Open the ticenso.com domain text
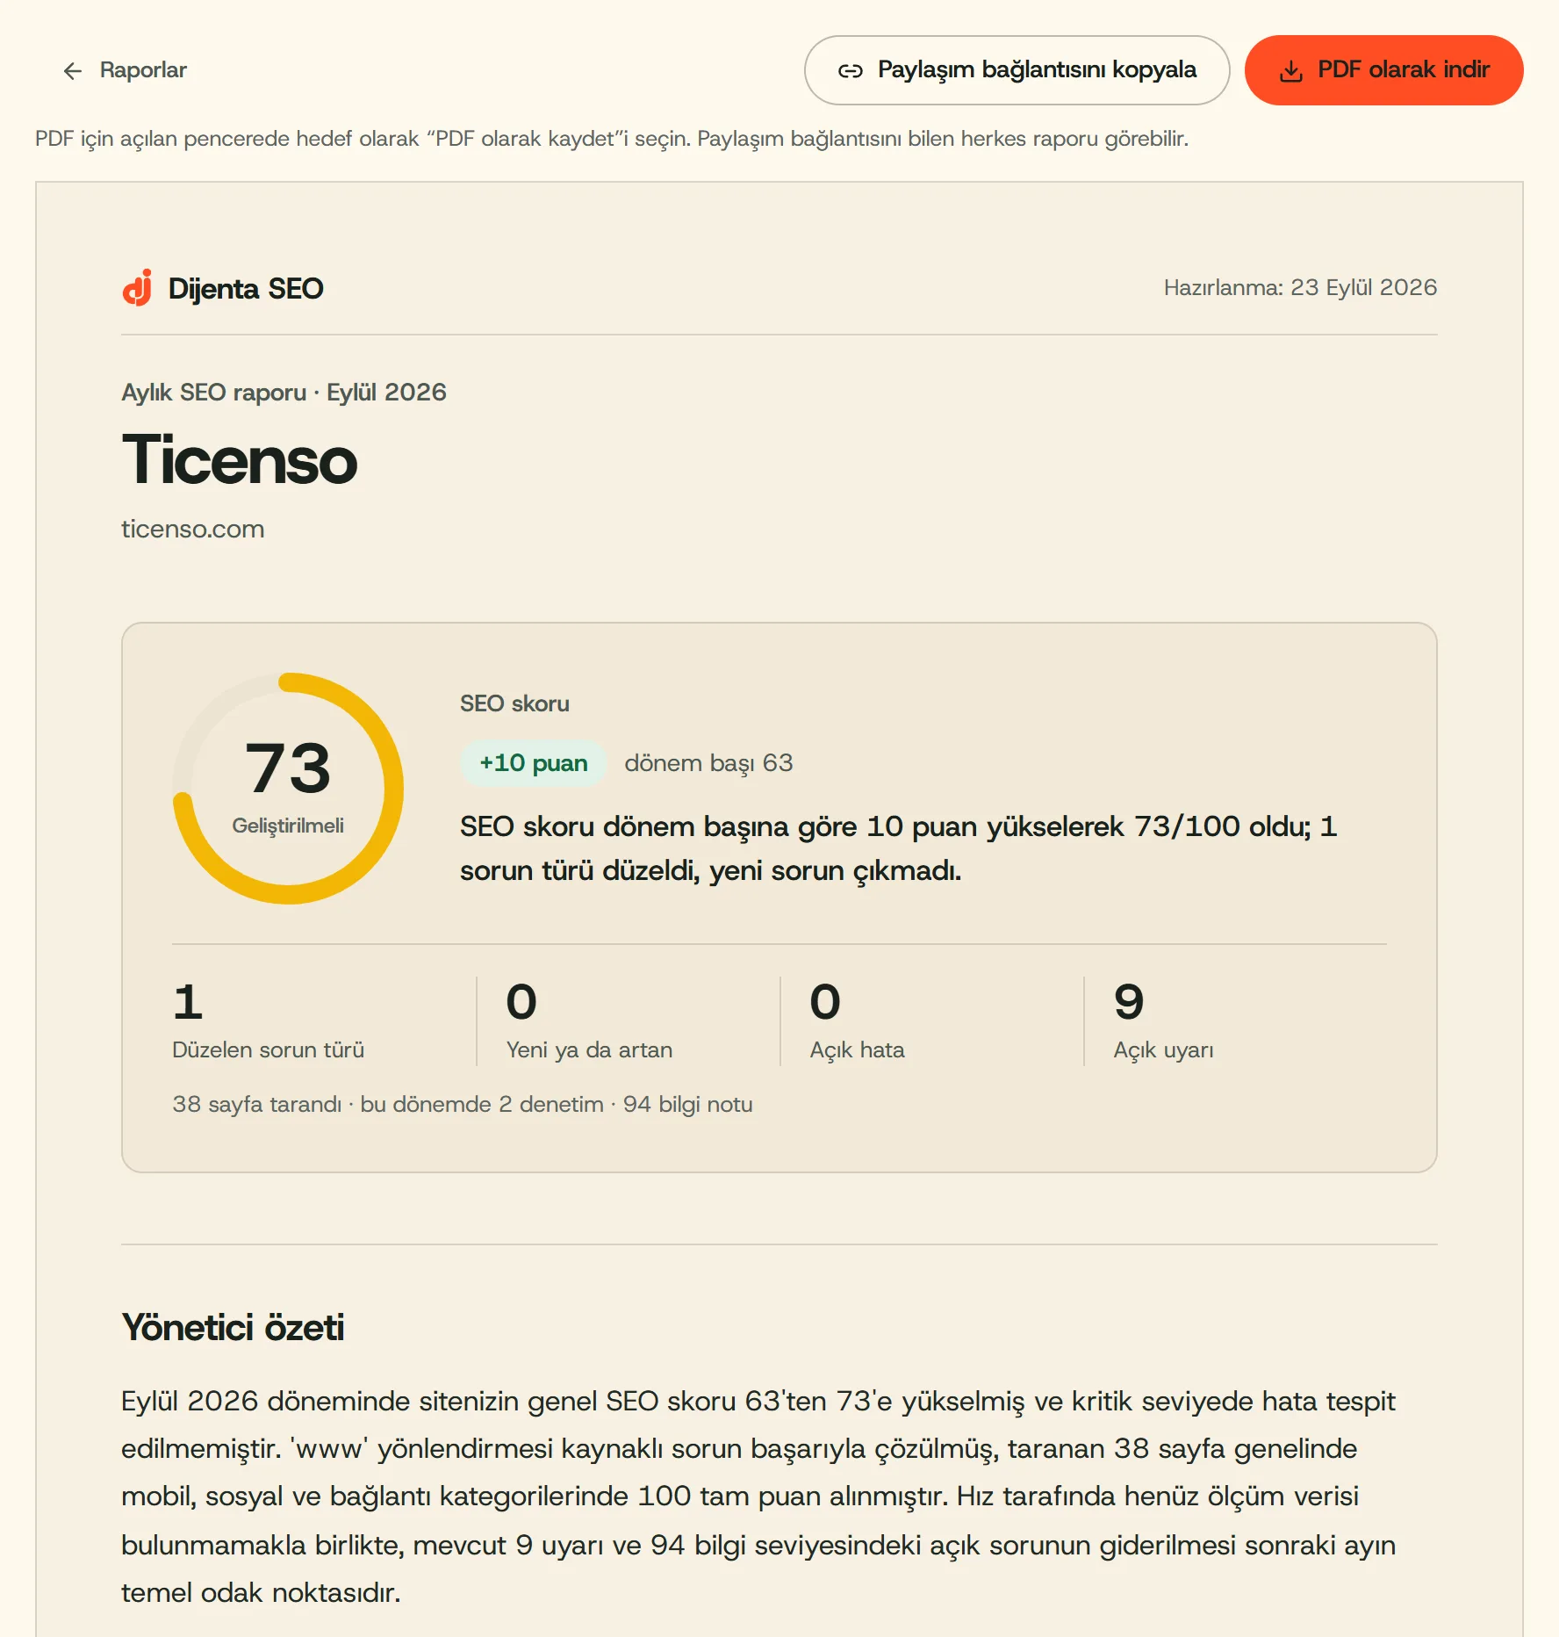The image size is (1559, 1637). point(193,529)
